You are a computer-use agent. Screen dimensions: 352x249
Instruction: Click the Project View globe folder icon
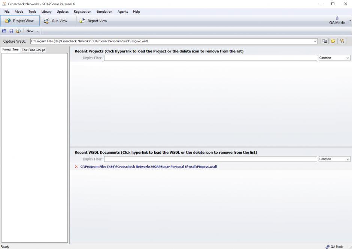pos(7,21)
